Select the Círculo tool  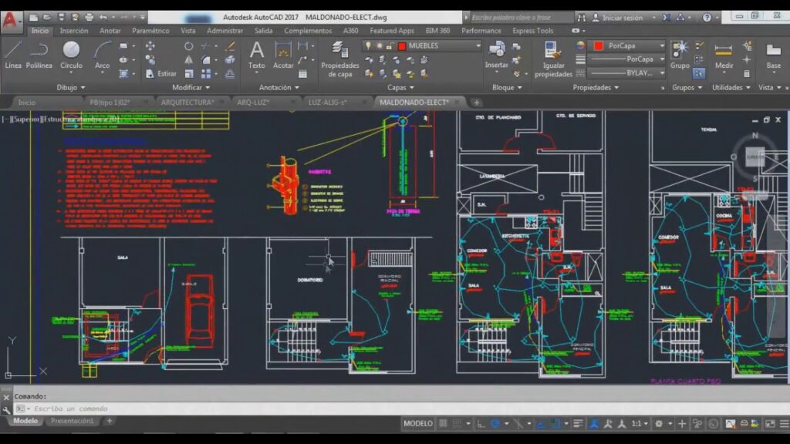coord(71,55)
